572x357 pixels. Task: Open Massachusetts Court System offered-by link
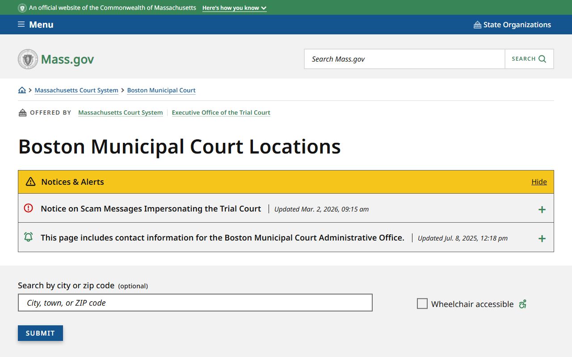click(120, 112)
